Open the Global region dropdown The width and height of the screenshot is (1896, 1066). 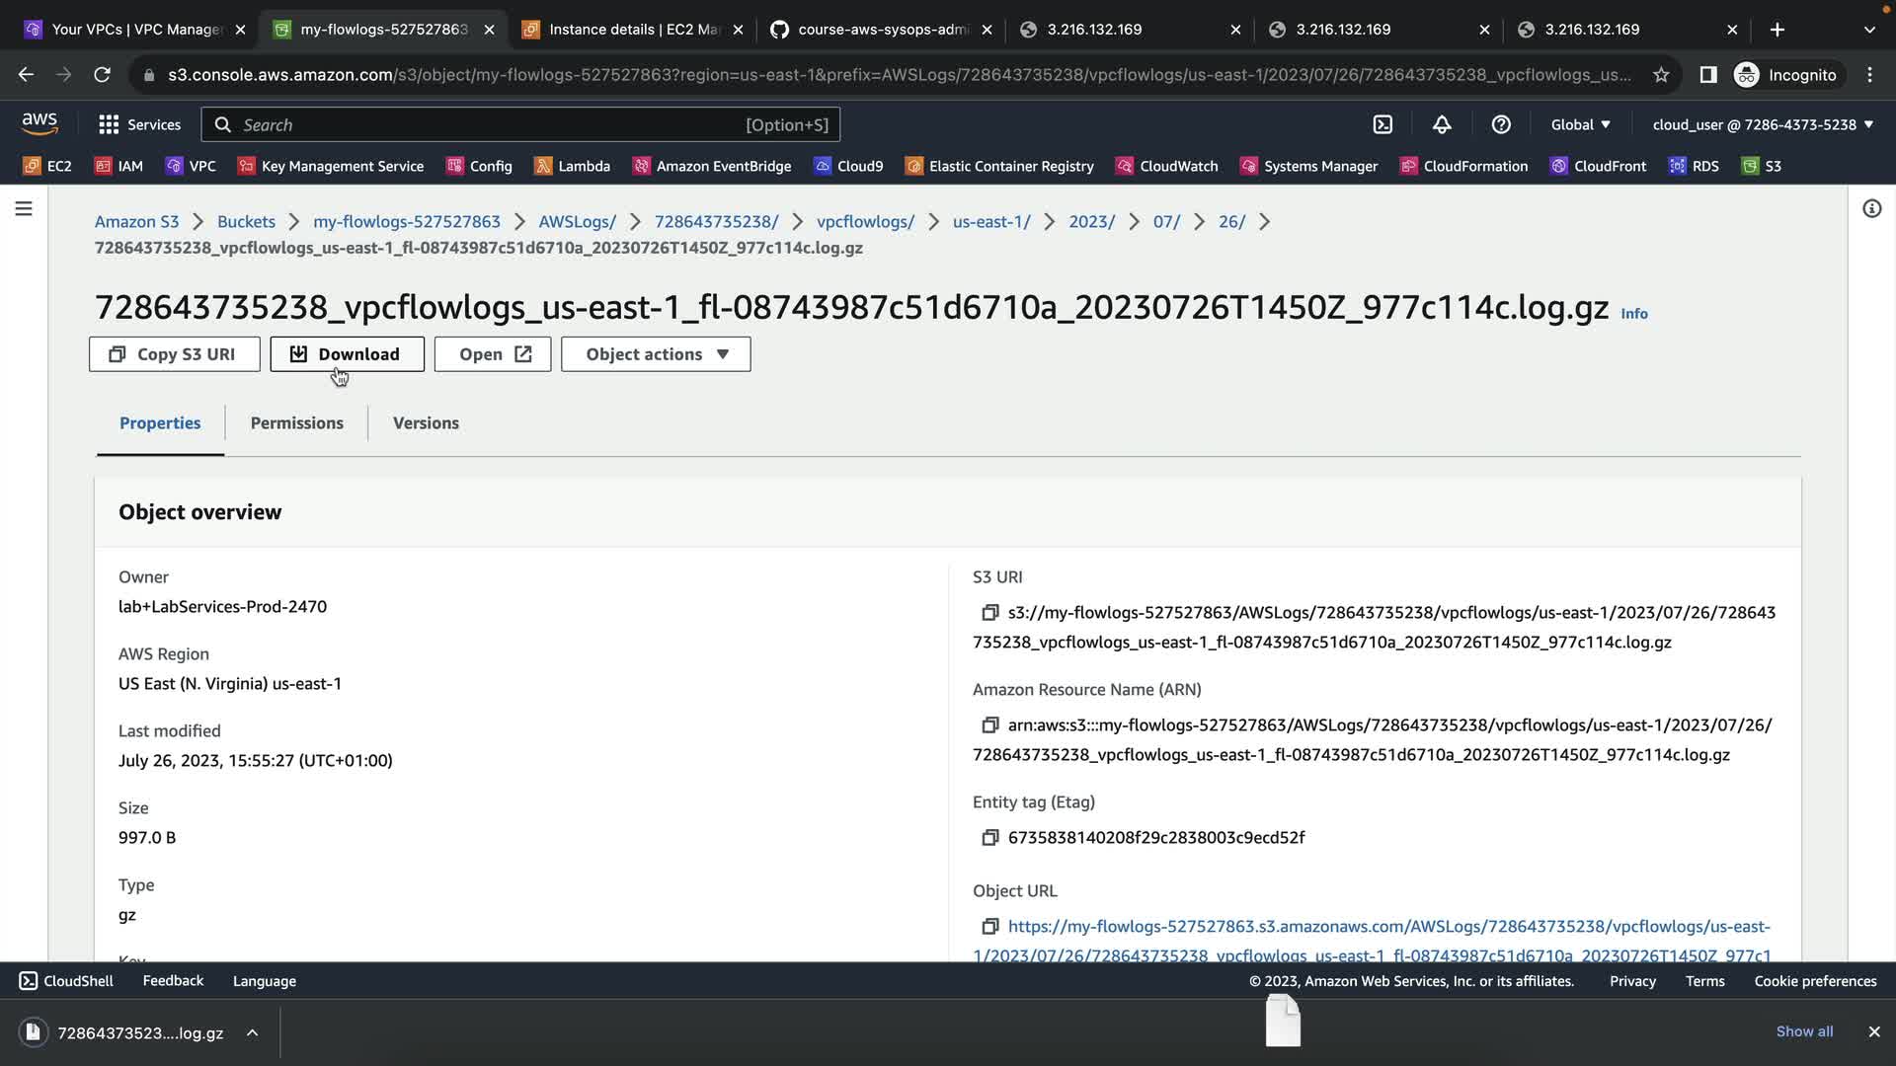click(x=1580, y=124)
